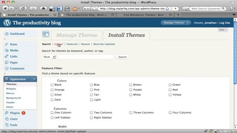Tick the Light color checkbox
The height and width of the screenshot is (133, 237).
click(91, 100)
